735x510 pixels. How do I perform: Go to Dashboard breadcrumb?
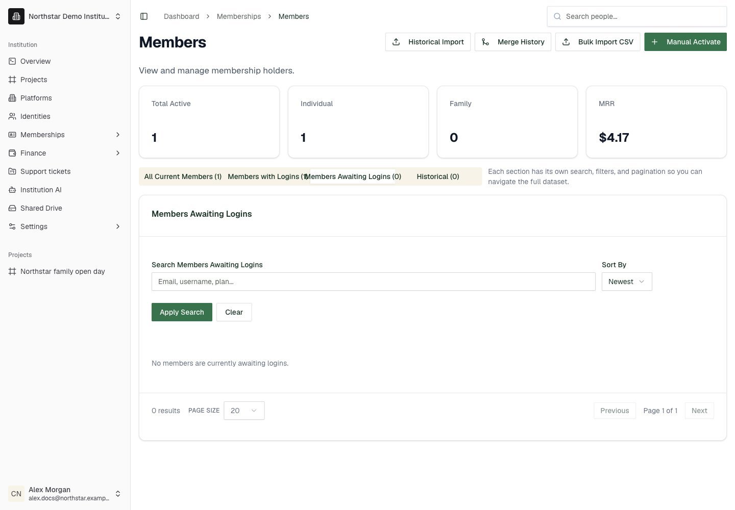(181, 16)
